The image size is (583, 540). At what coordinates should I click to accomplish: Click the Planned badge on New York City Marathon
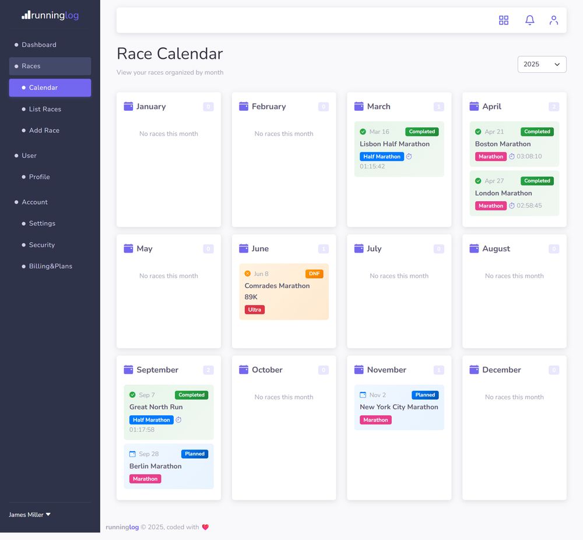425,395
